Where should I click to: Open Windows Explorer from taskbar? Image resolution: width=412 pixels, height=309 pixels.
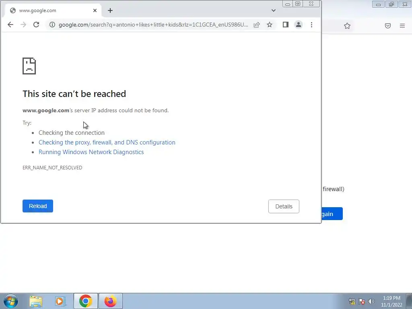pyautogui.click(x=36, y=301)
